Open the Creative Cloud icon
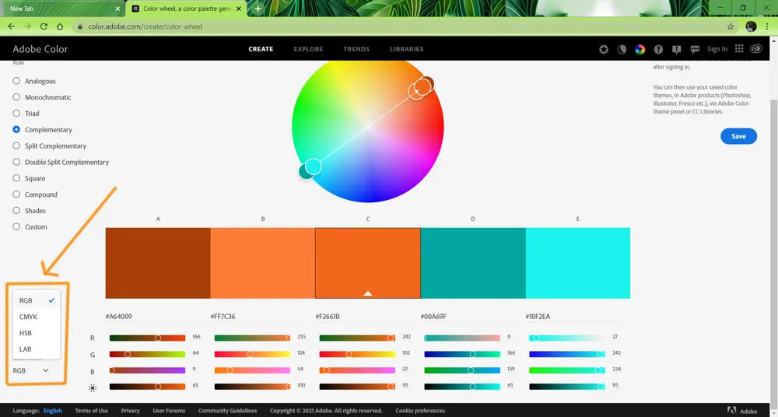 (756, 49)
